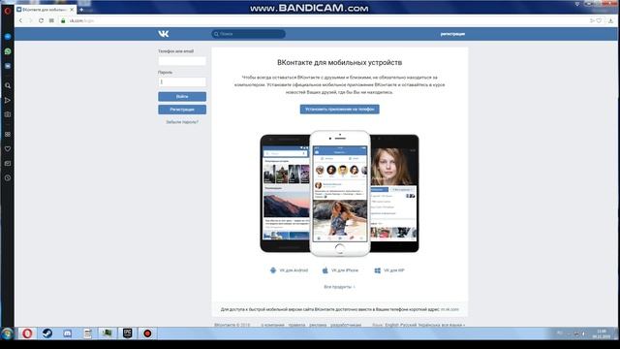620x349 pixels.
Task: Open 'о компании' footer link
Action: [x=272, y=325]
